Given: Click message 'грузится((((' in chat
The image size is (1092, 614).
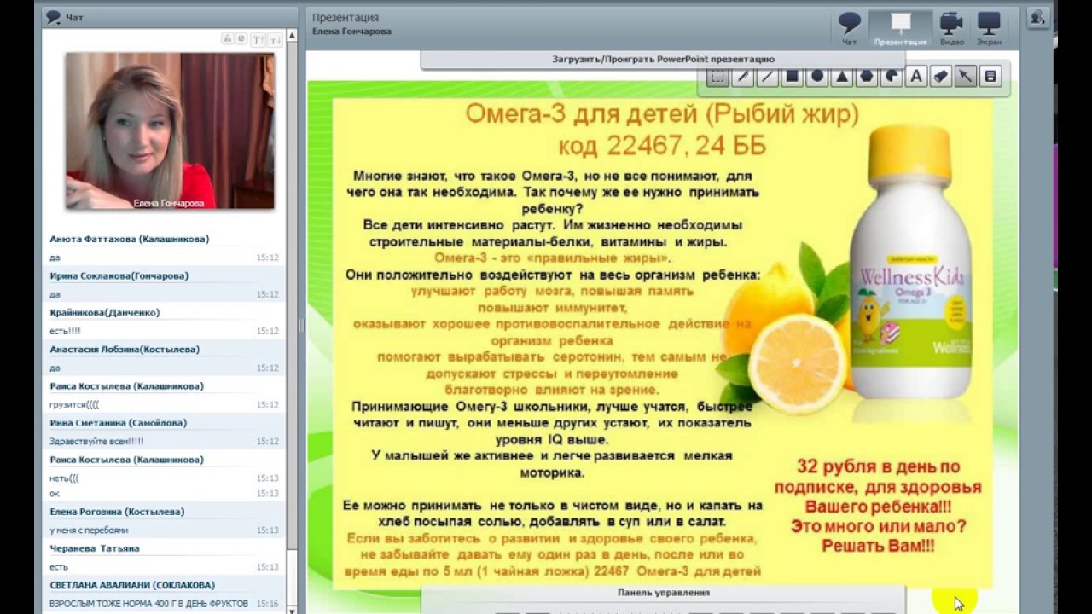Looking at the screenshot, I should [x=74, y=405].
